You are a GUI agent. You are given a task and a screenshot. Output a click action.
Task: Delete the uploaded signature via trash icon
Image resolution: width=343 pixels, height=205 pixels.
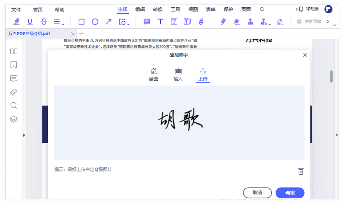(301, 171)
